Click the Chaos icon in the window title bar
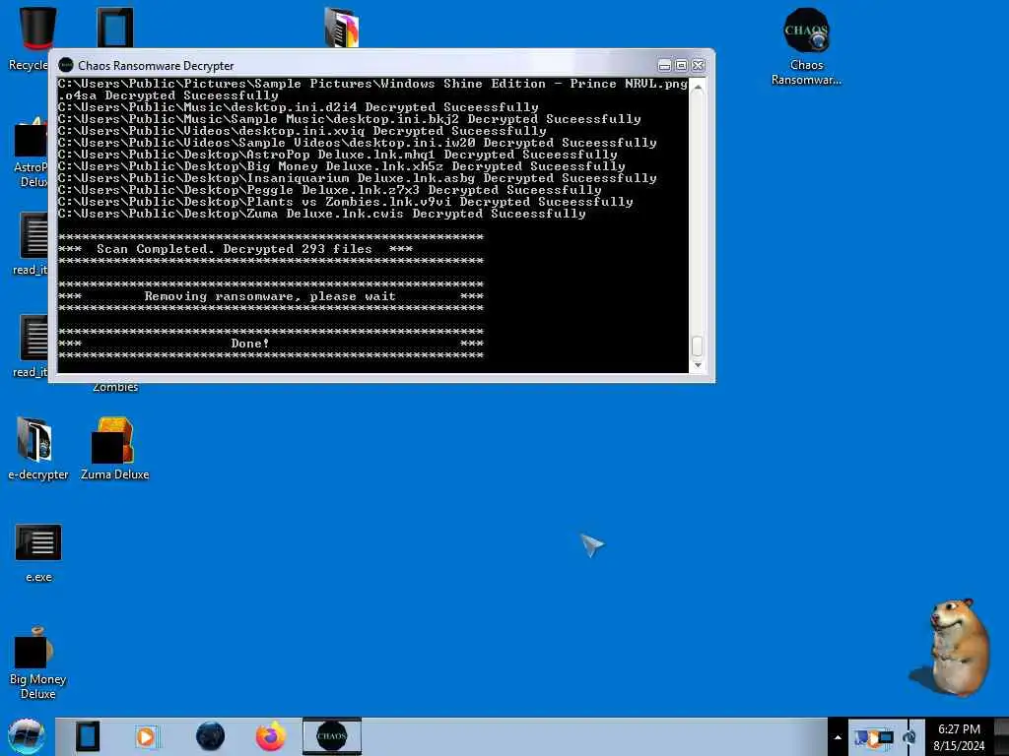This screenshot has height=756, width=1009. [x=66, y=65]
